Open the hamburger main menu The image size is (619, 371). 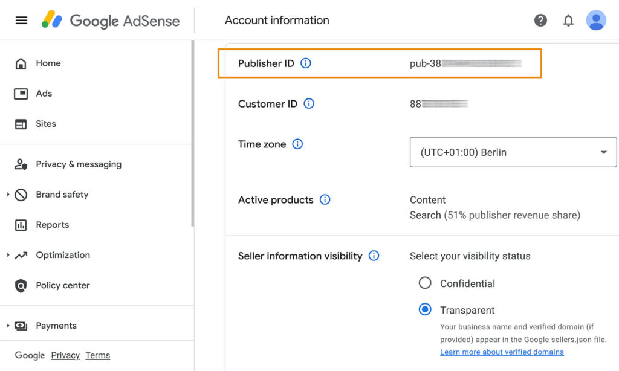[21, 20]
